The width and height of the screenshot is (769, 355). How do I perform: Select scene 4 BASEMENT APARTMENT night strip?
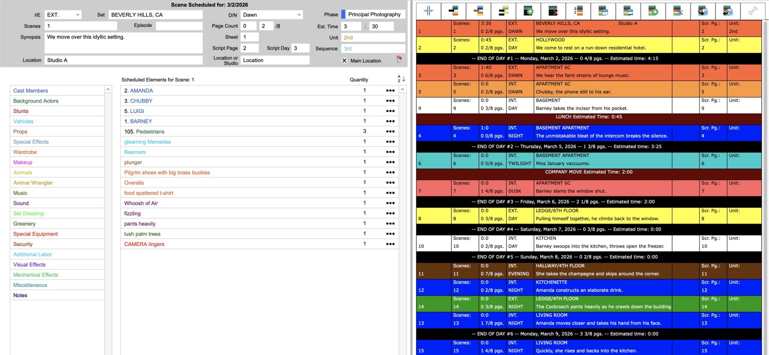click(589, 132)
